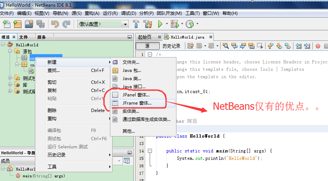
Task: Click line 15 println code text
Action: 219,158
